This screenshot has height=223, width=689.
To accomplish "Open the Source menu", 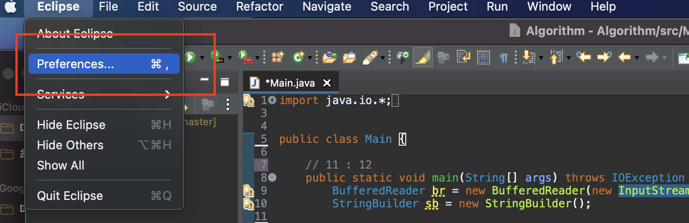I will tap(197, 7).
